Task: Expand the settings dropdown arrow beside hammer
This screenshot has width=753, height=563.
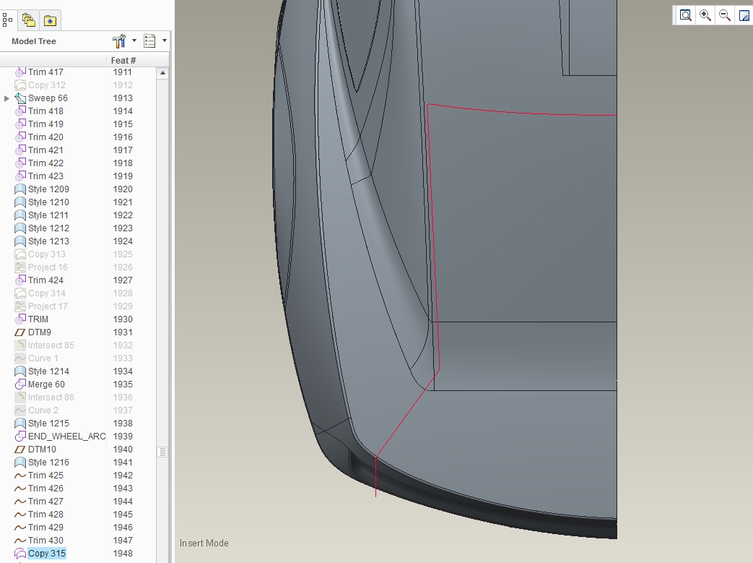Action: [x=134, y=41]
